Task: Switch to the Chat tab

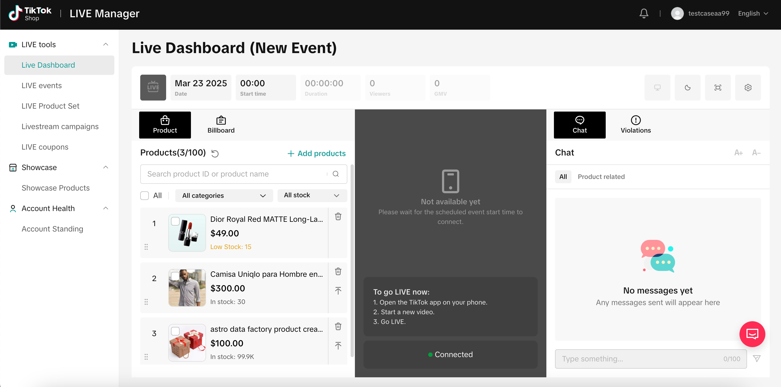Action: tap(580, 125)
